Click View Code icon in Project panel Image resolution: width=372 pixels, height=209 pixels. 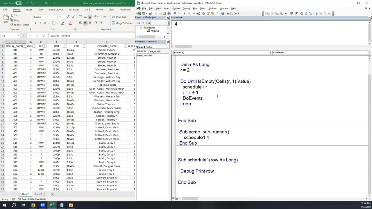138,23
